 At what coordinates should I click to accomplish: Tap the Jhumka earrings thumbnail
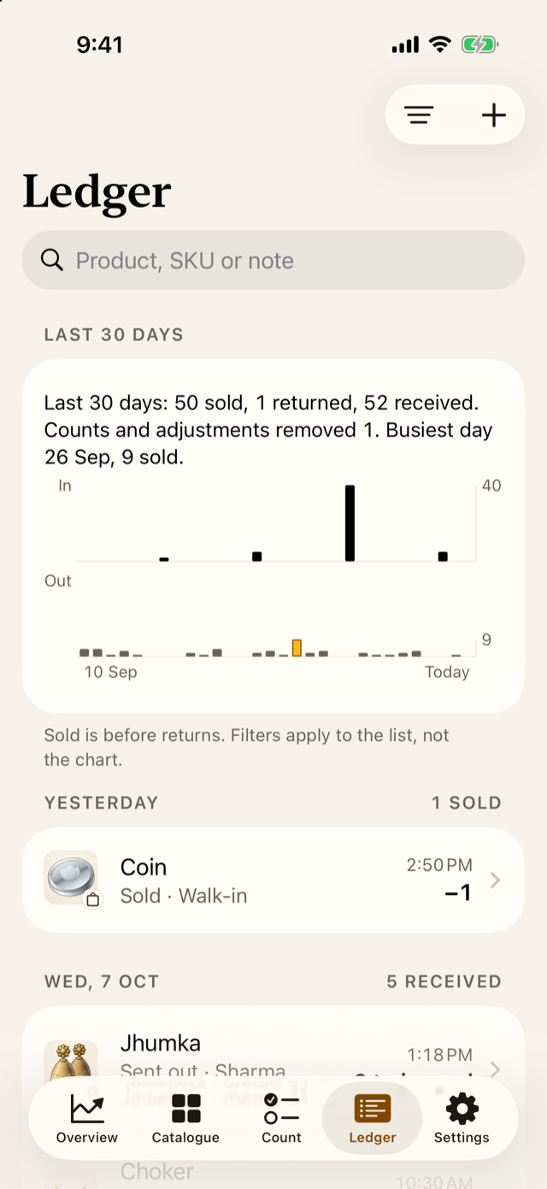(71, 1063)
